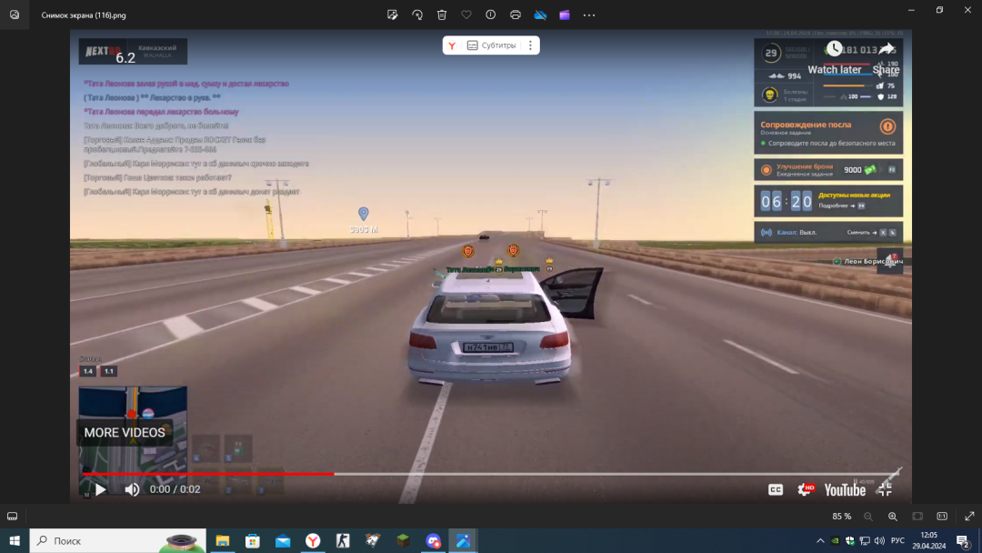Fit the photo to the window
Screen dimensions: 982x553
(917, 517)
